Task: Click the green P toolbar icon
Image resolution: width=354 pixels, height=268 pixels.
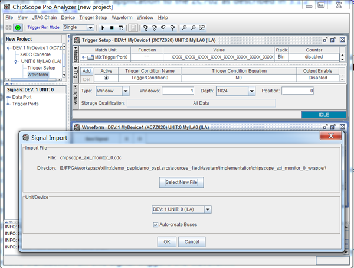Action: point(18,28)
